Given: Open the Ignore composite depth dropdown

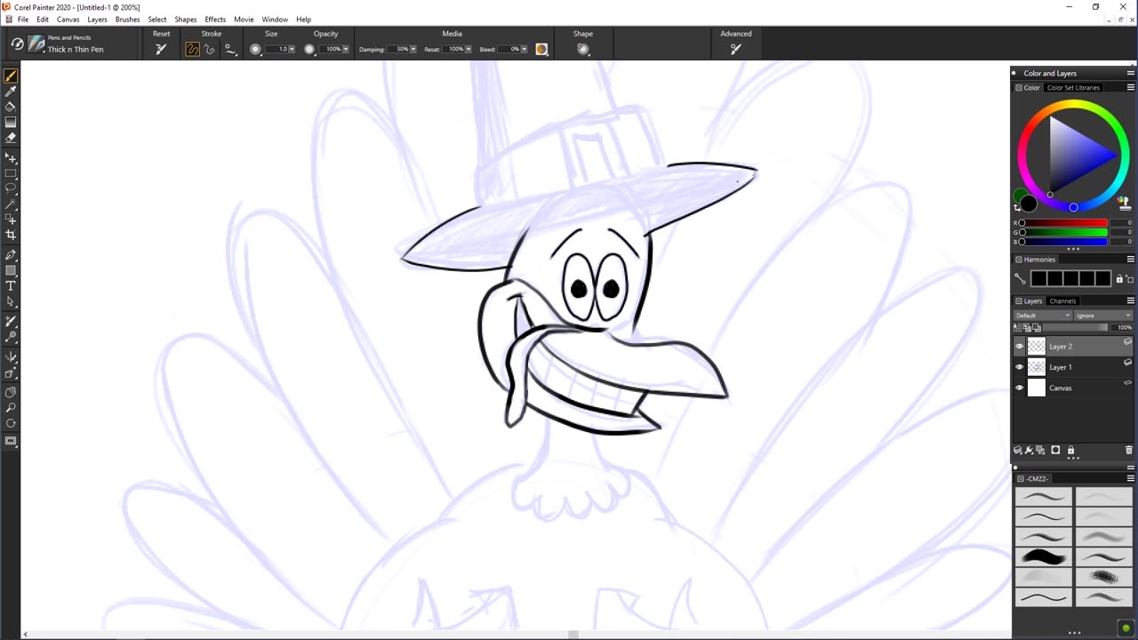Looking at the screenshot, I should 1103,316.
